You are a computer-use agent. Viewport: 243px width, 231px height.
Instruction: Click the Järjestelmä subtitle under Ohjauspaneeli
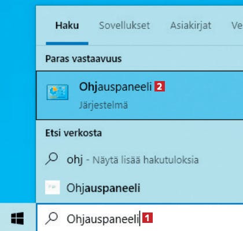[x=104, y=105]
